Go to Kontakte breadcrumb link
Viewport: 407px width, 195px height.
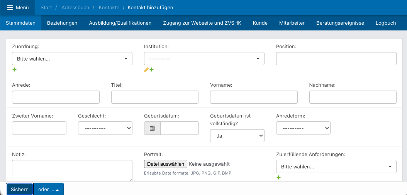pyautogui.click(x=109, y=7)
